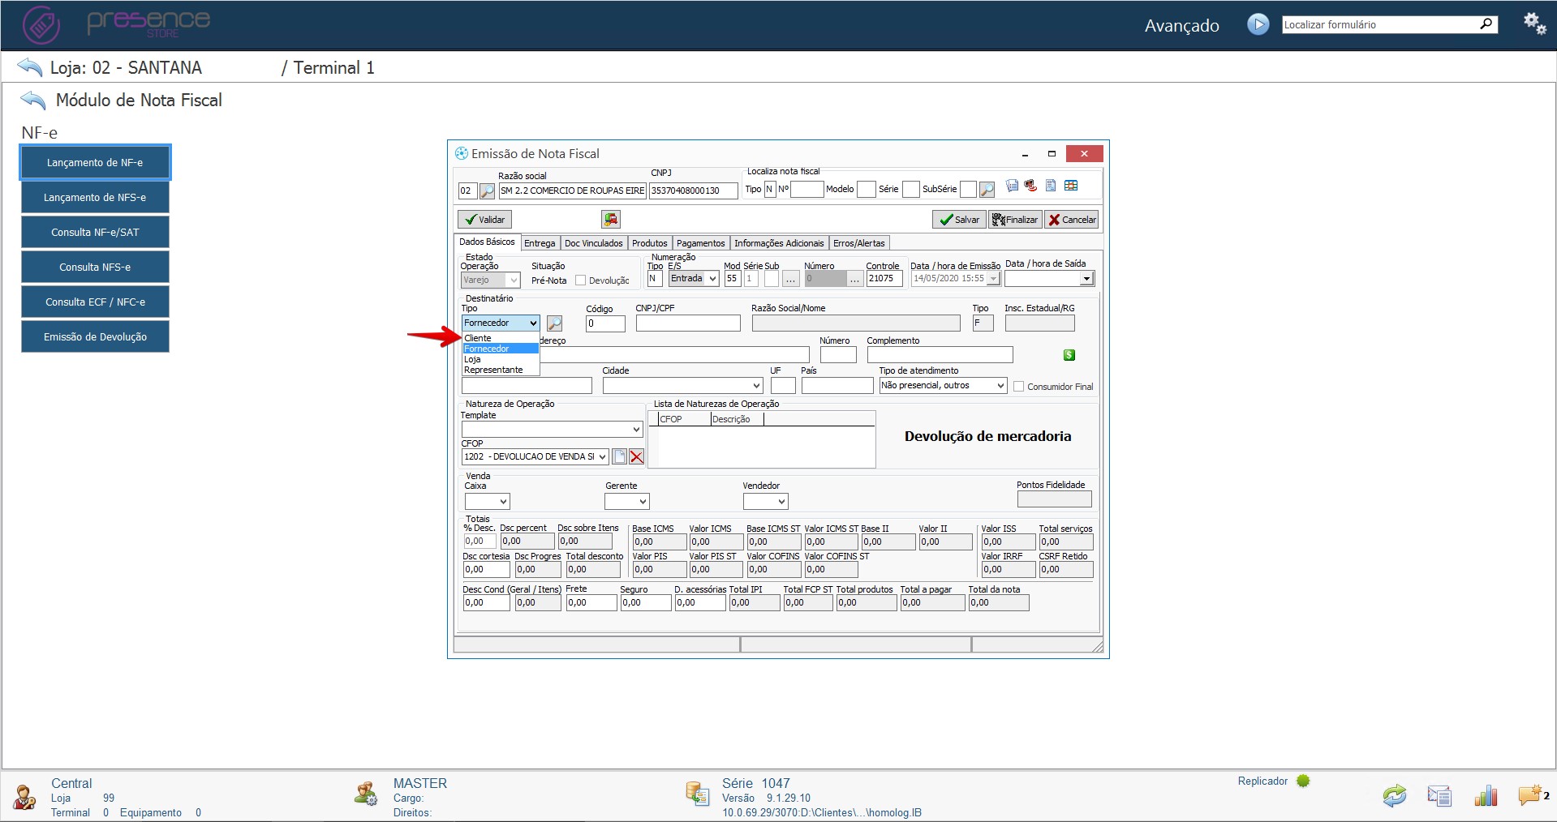1557x822 pixels.
Task: Click the red computer icon in Localiza toolbar
Action: point(1030,186)
